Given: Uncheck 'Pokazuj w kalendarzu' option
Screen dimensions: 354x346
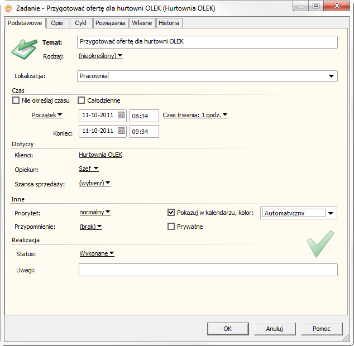Looking at the screenshot, I should (x=171, y=213).
